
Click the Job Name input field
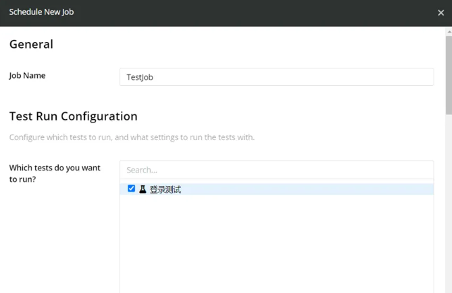(276, 77)
